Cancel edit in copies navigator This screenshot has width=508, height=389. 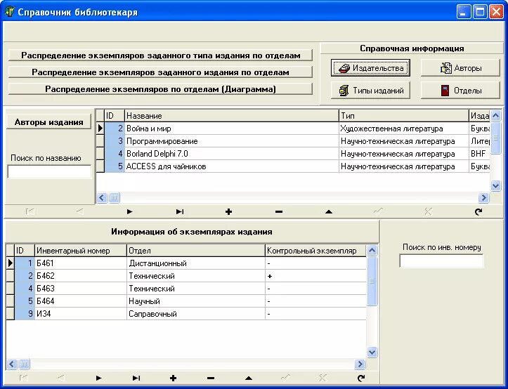pos(323,378)
